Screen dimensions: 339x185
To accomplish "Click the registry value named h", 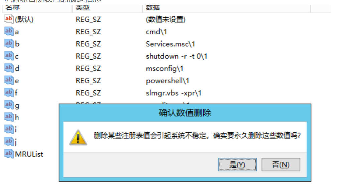I will (17, 118).
